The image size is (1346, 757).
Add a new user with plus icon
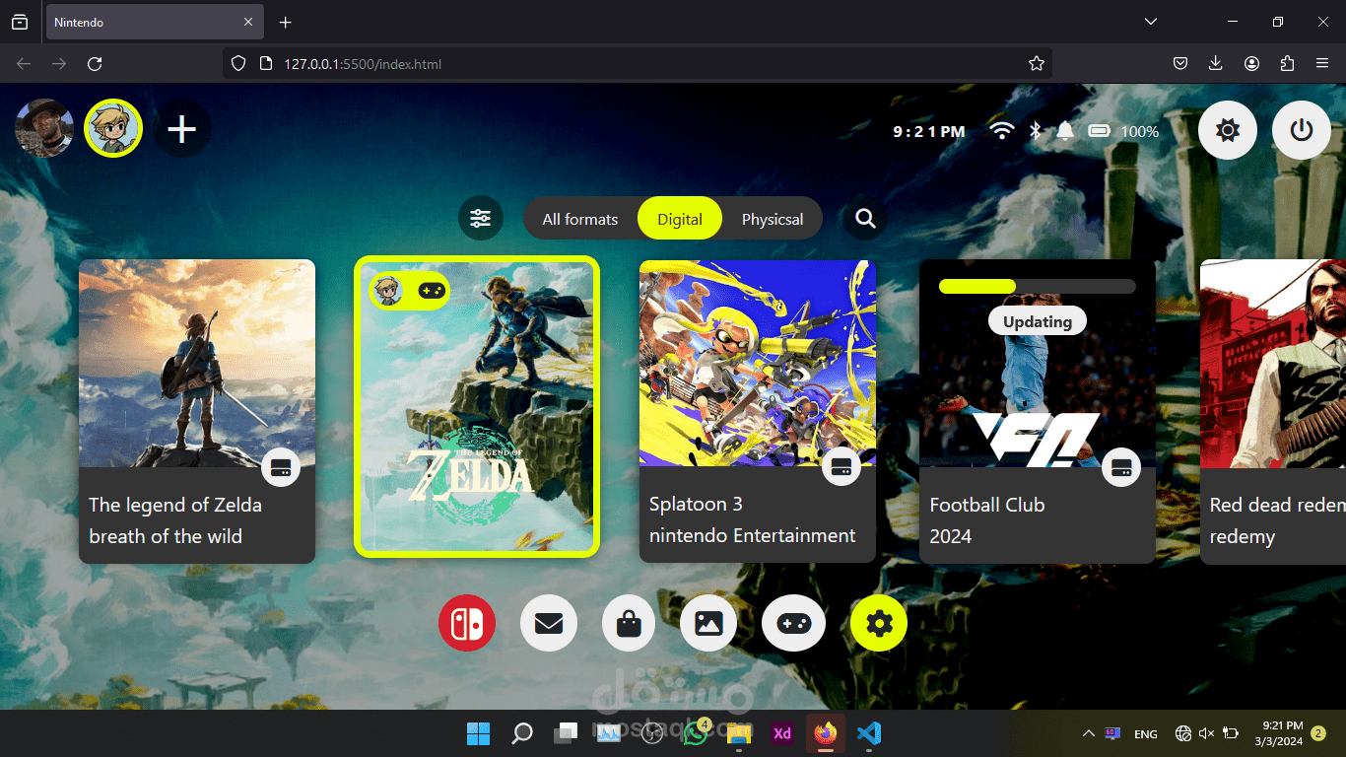click(182, 129)
